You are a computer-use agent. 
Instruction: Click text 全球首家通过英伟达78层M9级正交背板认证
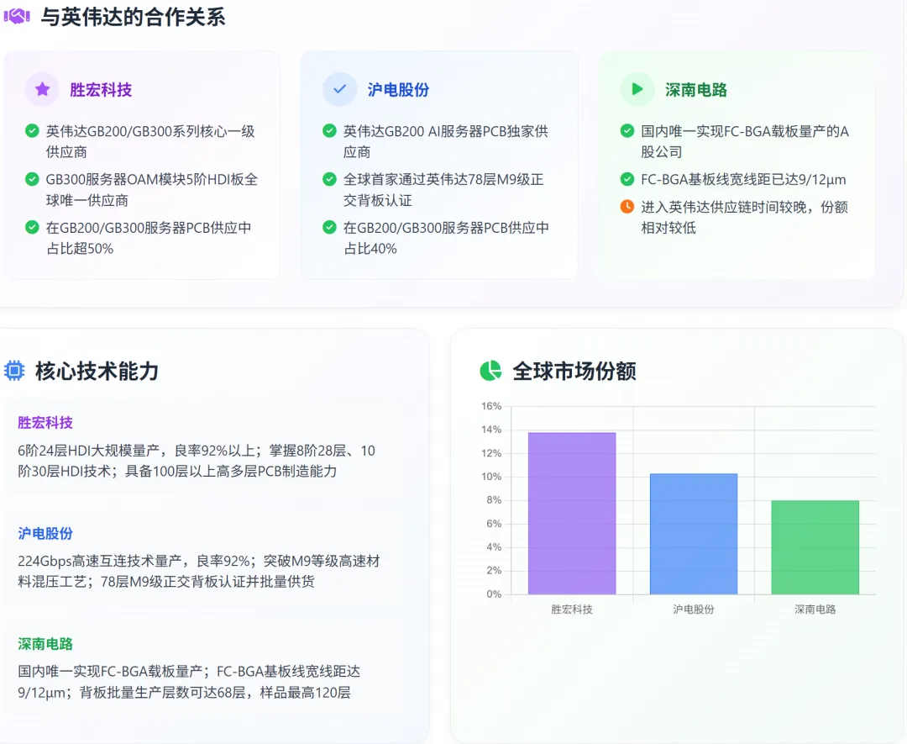pyautogui.click(x=443, y=190)
